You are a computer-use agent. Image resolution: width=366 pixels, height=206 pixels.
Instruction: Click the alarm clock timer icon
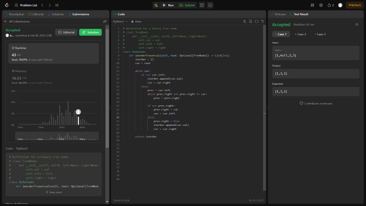point(202,5)
